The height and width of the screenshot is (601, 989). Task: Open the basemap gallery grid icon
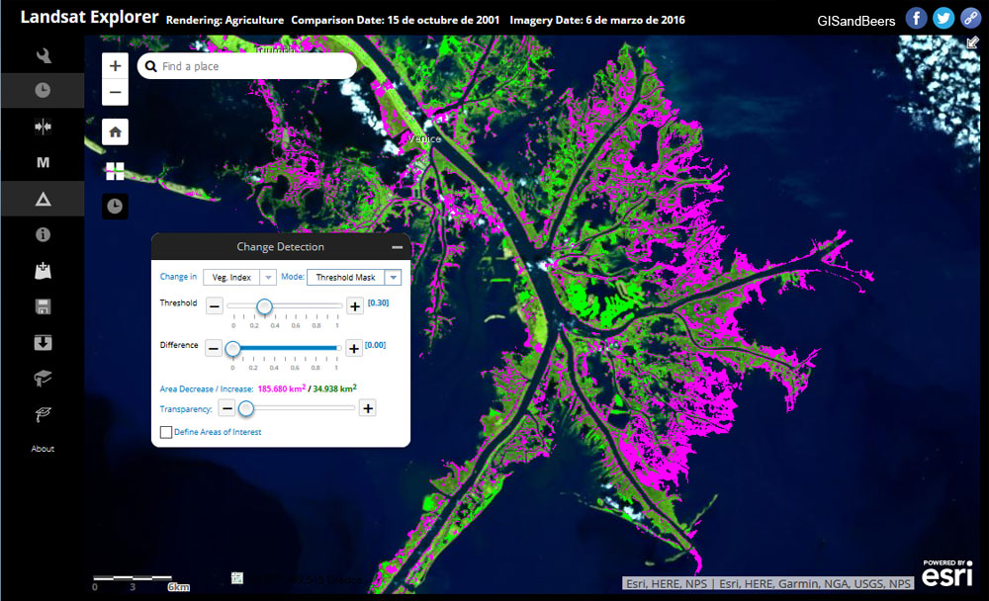tap(116, 171)
